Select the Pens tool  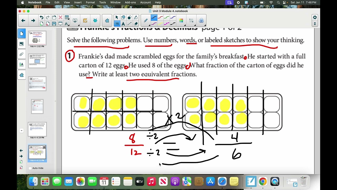pos(117,24)
